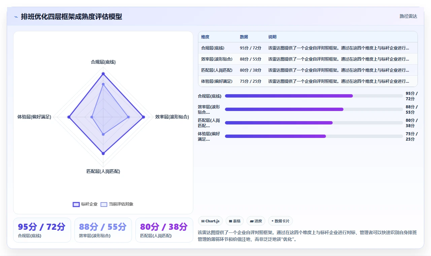
Task: Click the benchmark data point on the 体验层 axis
Action: (69, 117)
